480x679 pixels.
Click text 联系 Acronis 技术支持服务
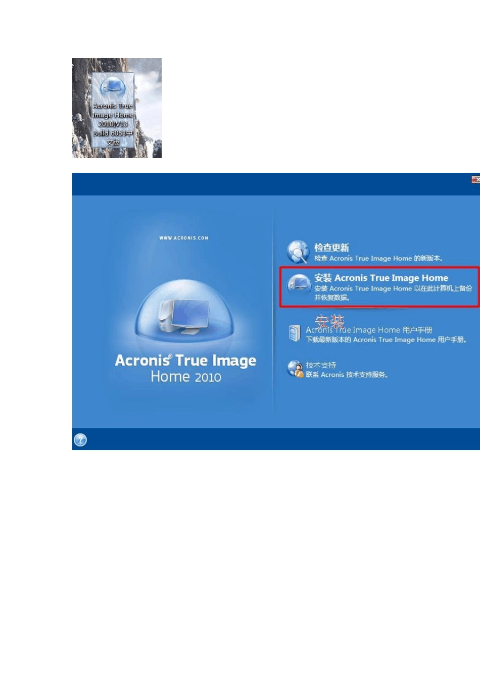coord(347,374)
